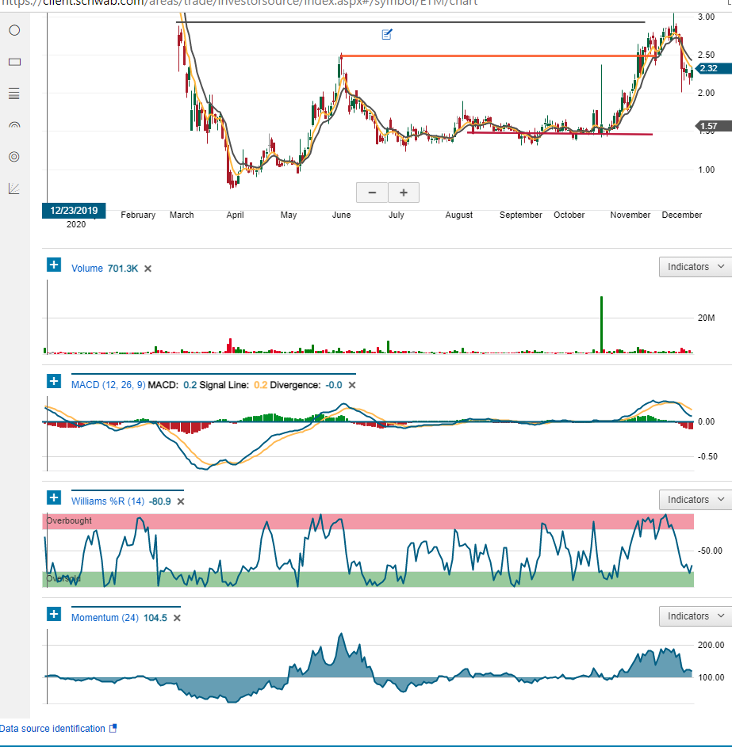Screen dimensions: 732x747
Task: Pick the concentric arcs drawing tool
Action: (x=13, y=125)
